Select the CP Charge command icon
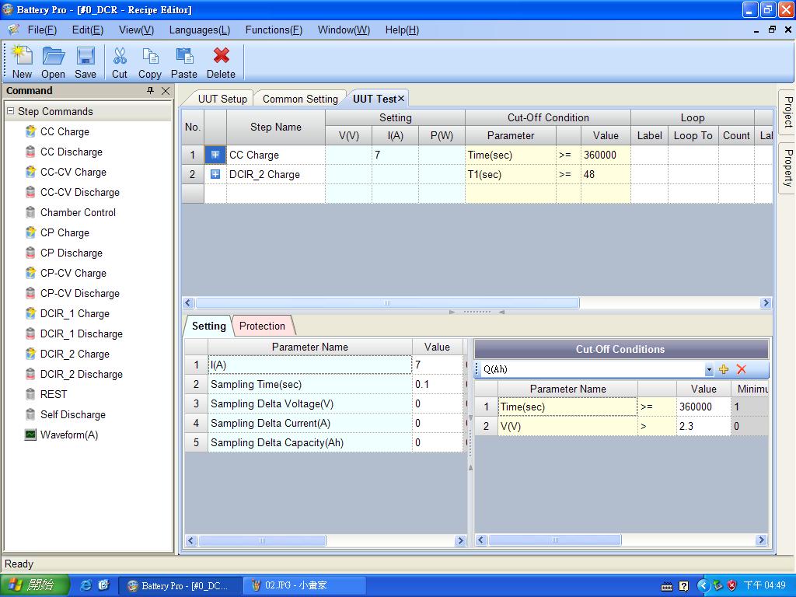The image size is (796, 597). coord(30,232)
